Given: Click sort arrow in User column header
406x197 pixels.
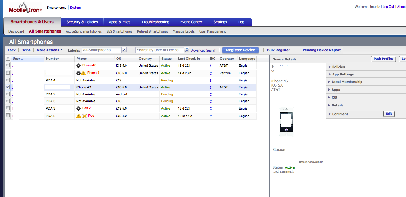Looking at the screenshot, I should 22,59.
